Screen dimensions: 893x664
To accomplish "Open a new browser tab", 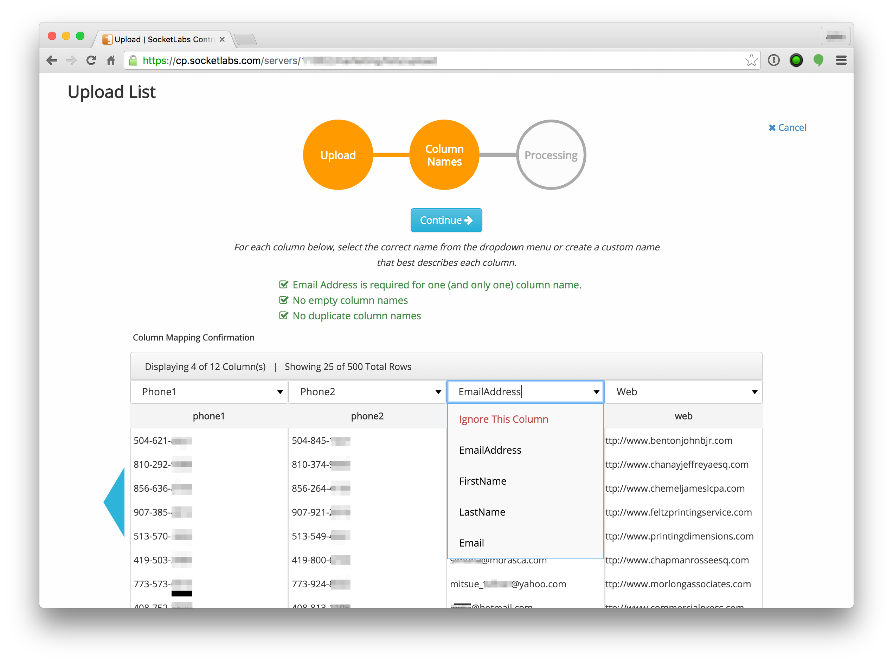I will click(245, 39).
